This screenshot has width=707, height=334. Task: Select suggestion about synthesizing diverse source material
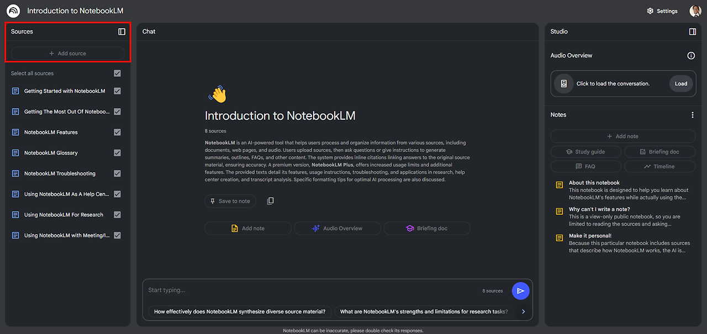pyautogui.click(x=240, y=311)
